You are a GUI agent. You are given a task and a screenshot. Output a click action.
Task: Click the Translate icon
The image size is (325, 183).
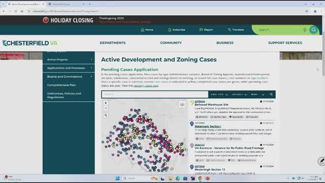[x=229, y=30]
